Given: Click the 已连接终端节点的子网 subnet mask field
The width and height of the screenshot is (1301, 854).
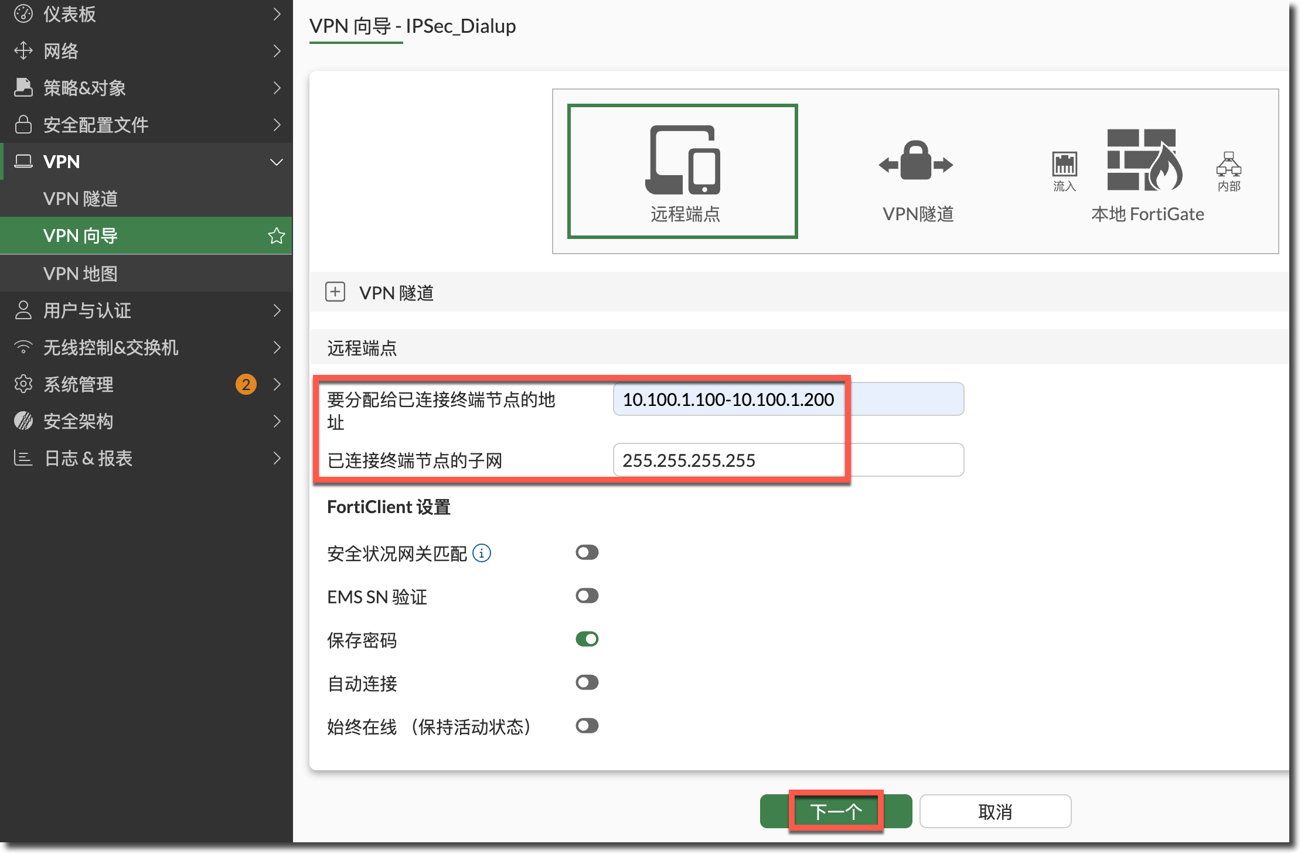Looking at the screenshot, I should point(788,460).
